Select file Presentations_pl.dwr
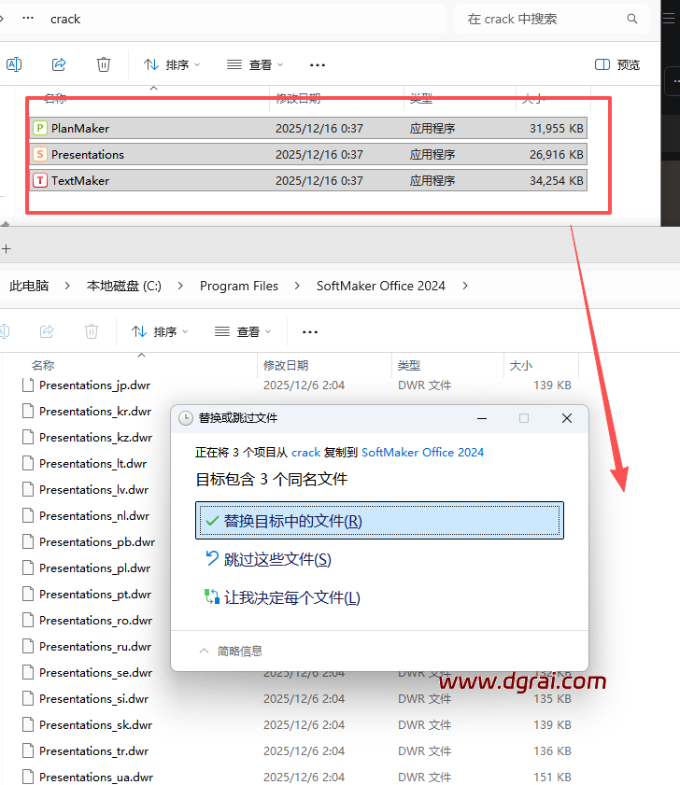 pos(94,568)
